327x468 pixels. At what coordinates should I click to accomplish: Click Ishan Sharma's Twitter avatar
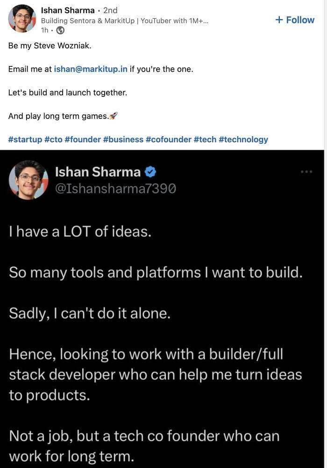pyautogui.click(x=28, y=180)
